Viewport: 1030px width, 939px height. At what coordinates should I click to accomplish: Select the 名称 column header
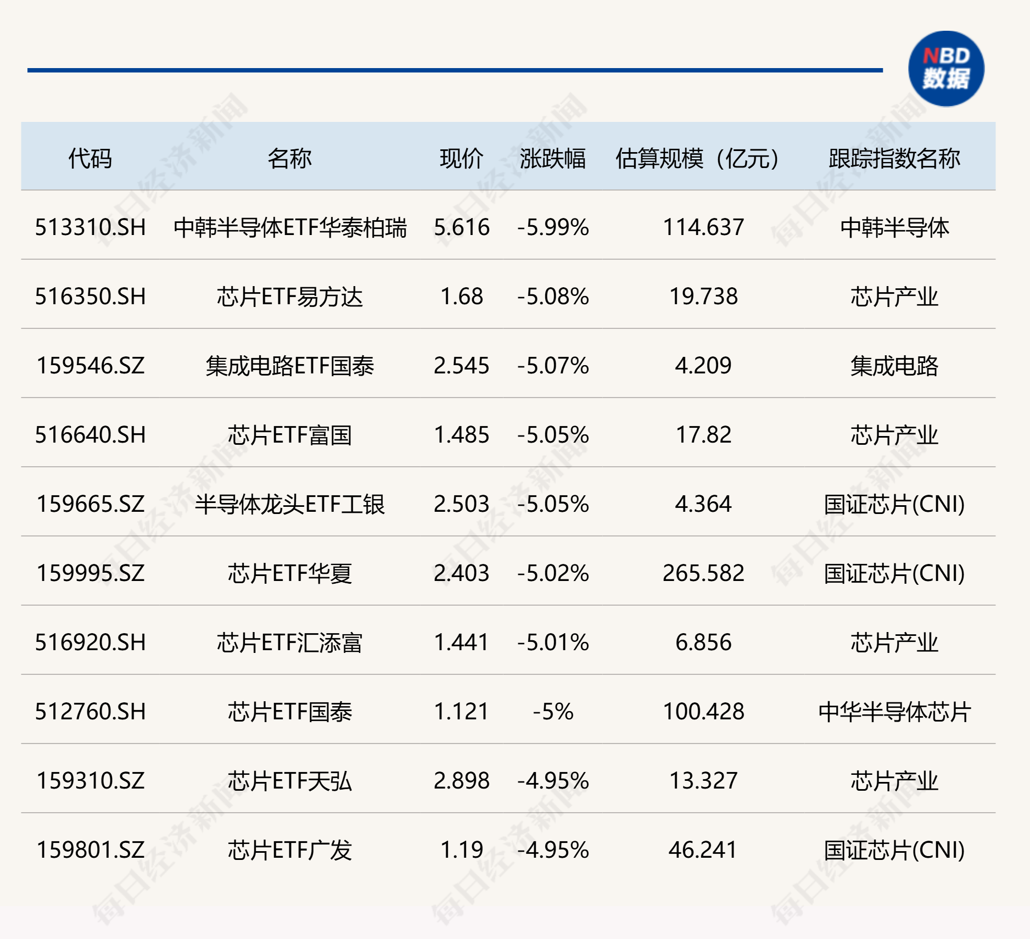[x=289, y=159]
